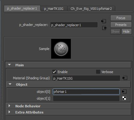
Task: Click the p_shader_replacer name field
Action: 74,25
